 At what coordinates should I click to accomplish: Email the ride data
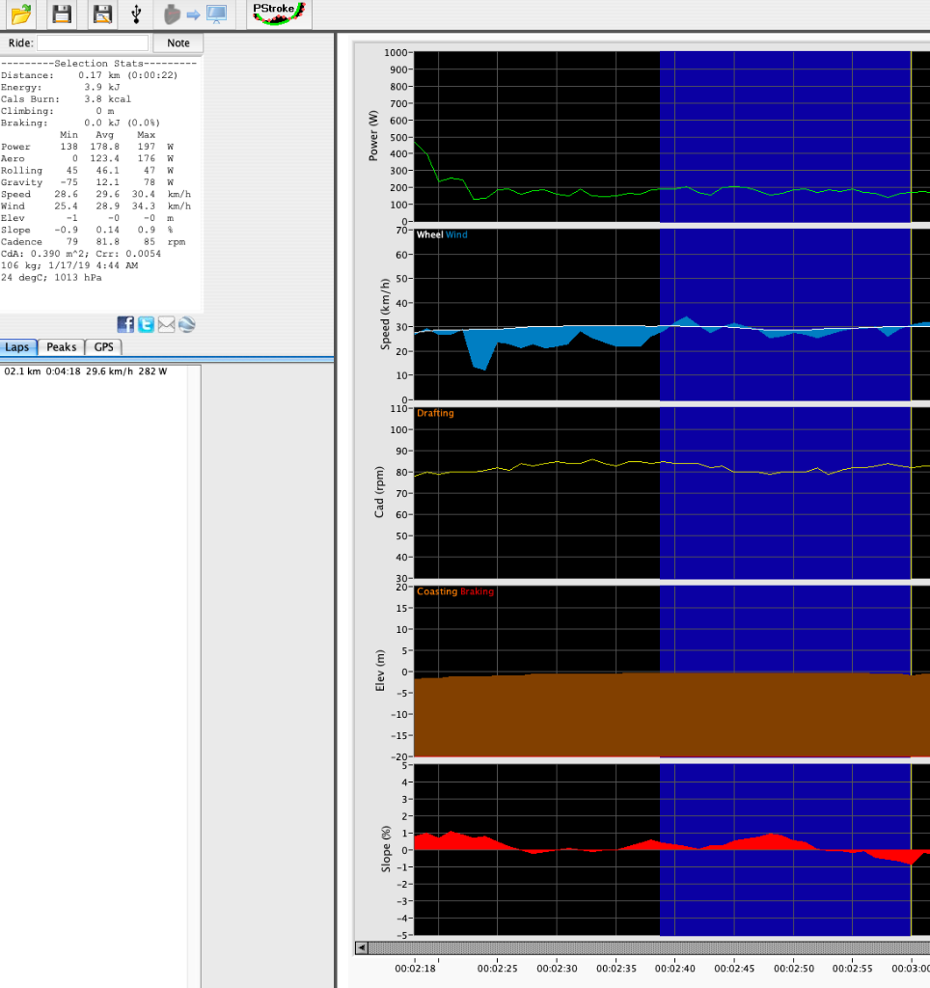[166, 324]
